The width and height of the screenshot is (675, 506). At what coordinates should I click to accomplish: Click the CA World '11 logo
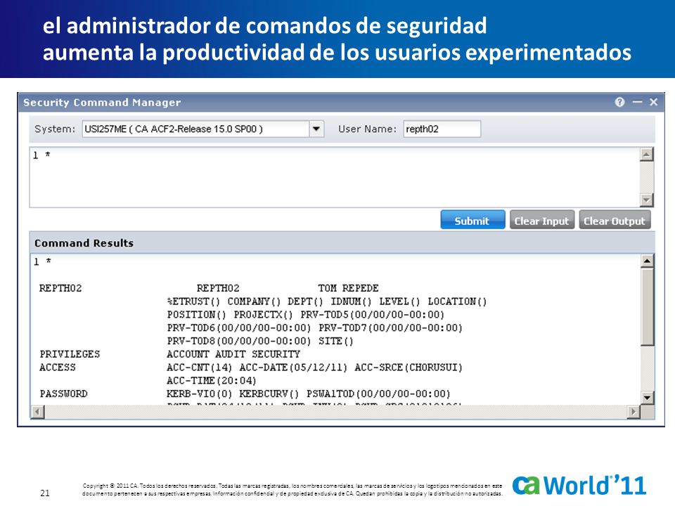tap(579, 486)
